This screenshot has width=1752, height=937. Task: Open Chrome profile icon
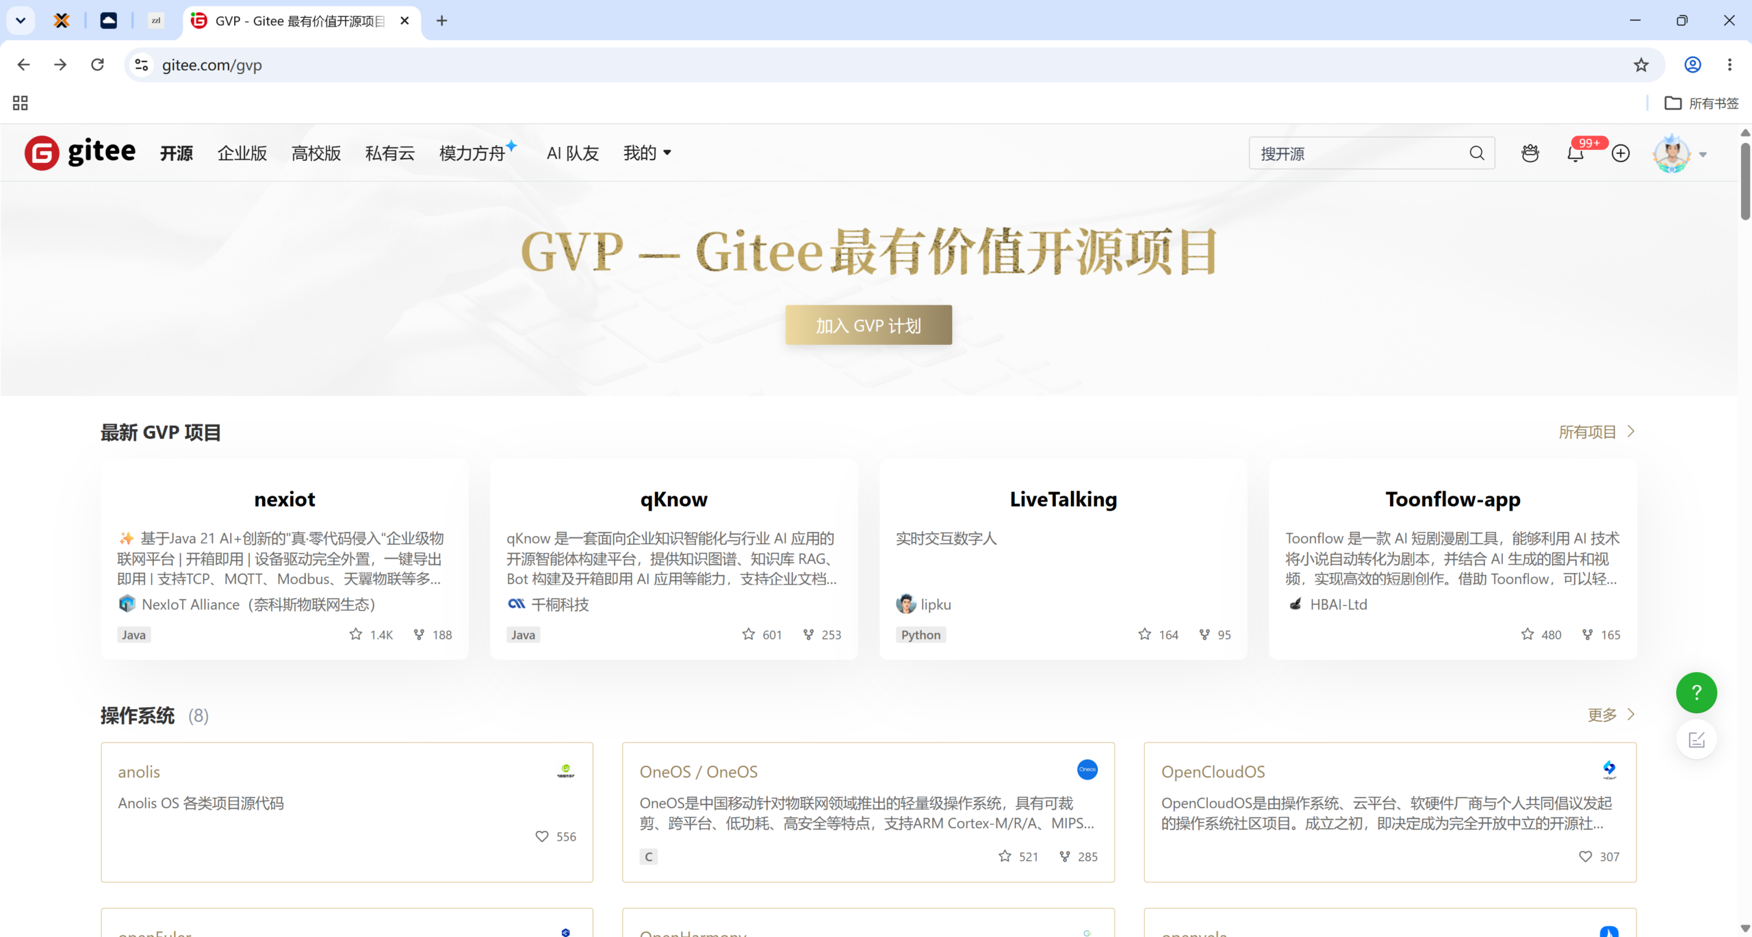tap(1692, 65)
